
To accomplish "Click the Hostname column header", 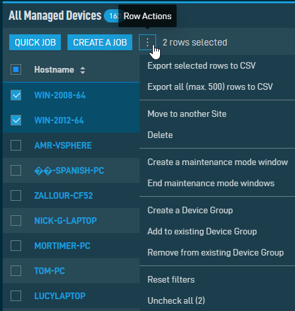I will [x=54, y=69].
